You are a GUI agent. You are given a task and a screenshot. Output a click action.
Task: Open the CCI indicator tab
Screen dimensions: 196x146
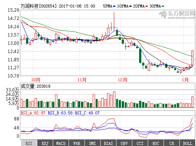click(140, 143)
